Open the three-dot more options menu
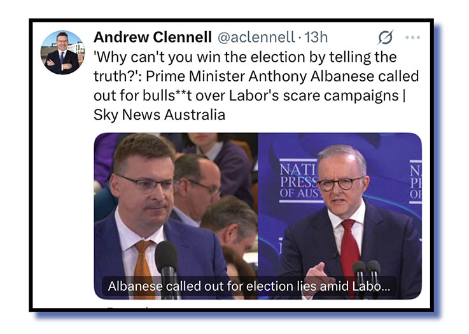 (x=413, y=38)
